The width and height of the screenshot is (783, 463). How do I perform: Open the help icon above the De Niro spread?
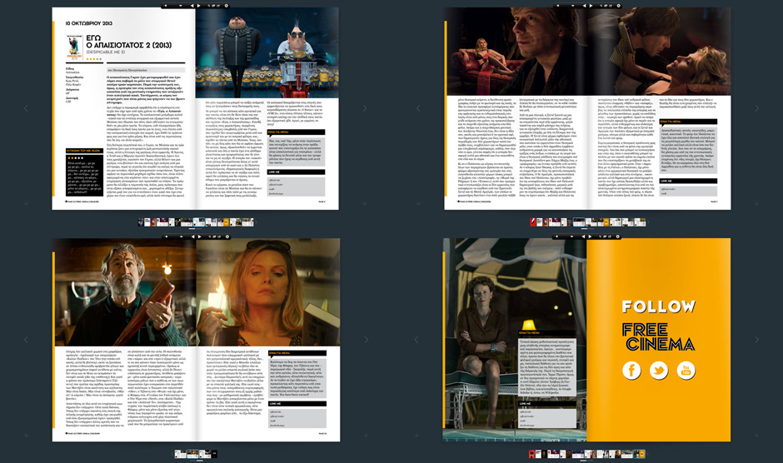[227, 236]
